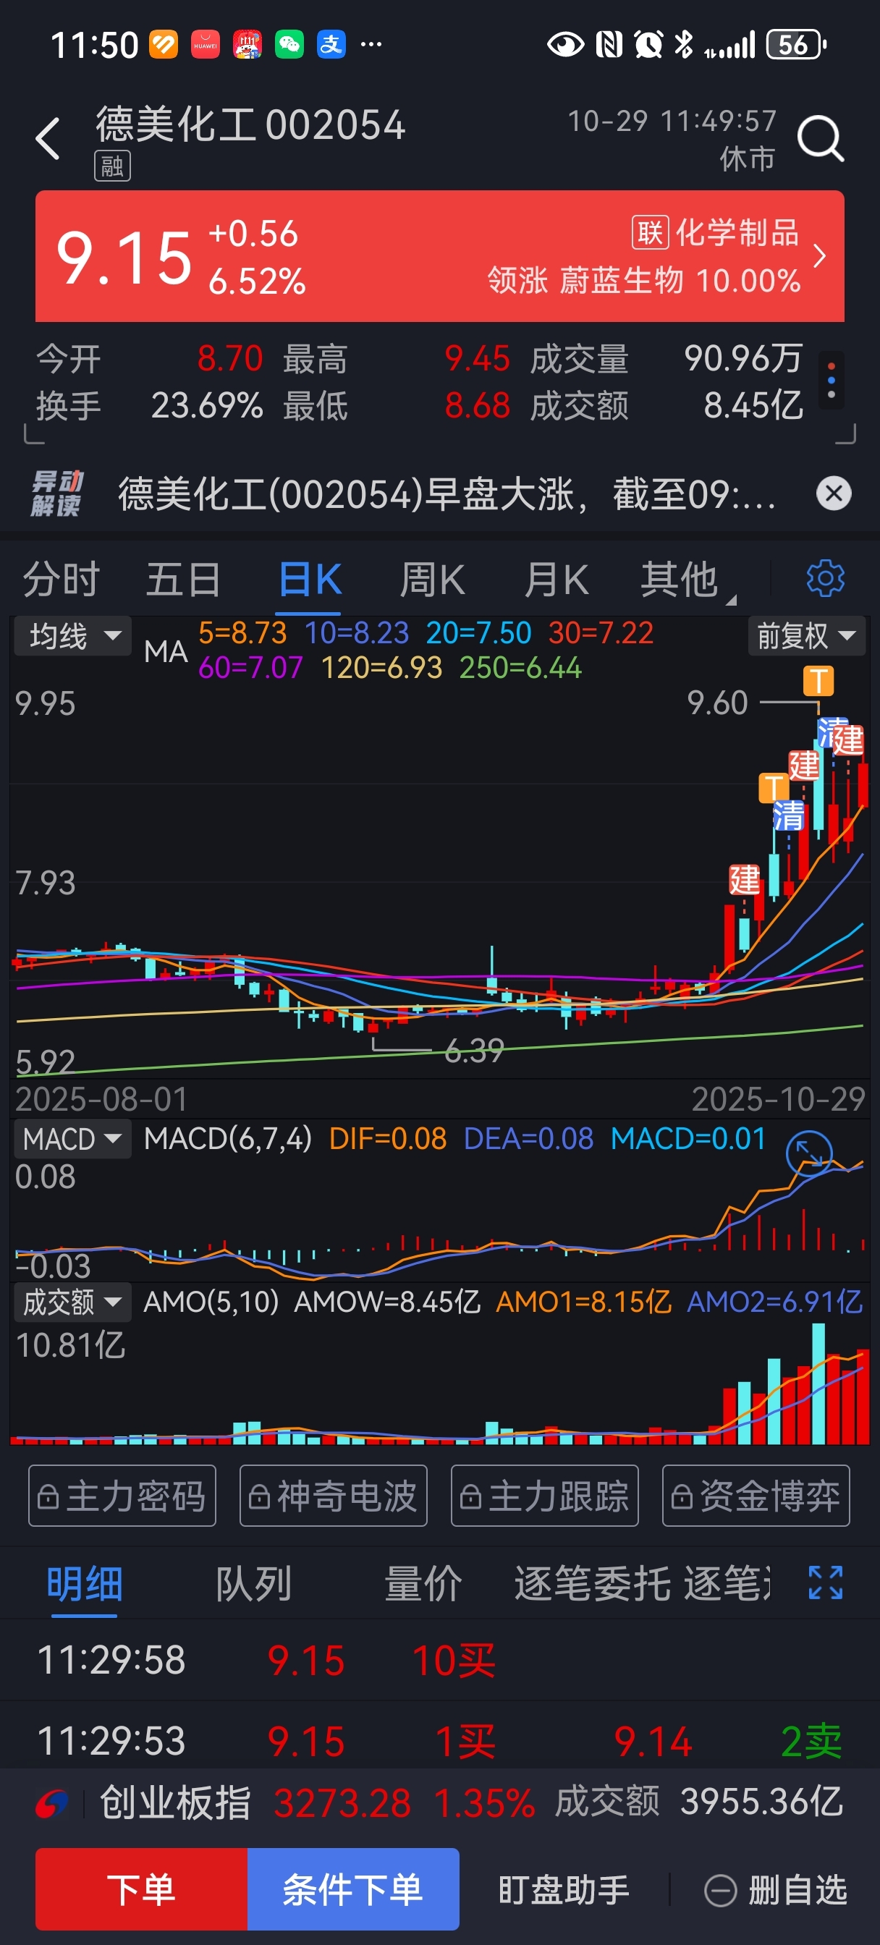880x1945 pixels.
Task: Tap the red 下单 button
Action: (141, 1889)
